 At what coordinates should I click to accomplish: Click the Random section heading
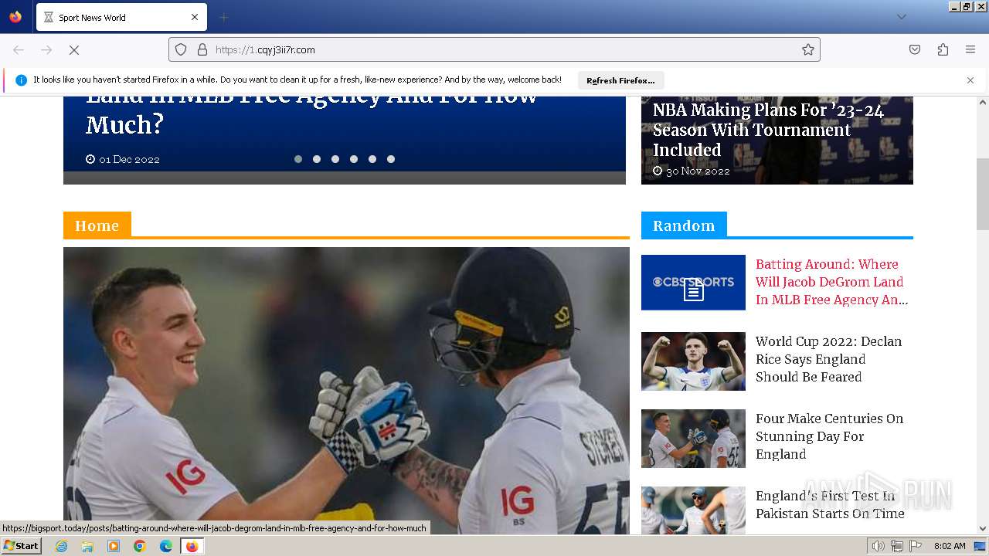pyautogui.click(x=684, y=225)
